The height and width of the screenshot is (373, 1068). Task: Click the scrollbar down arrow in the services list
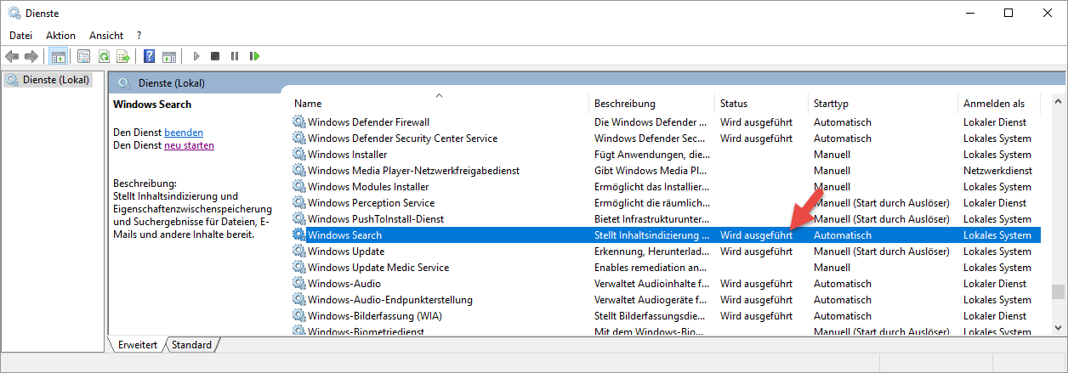[1058, 326]
